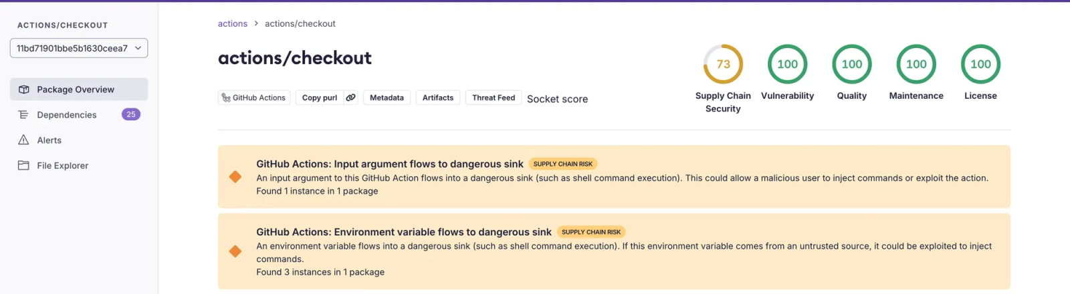
Task: Click "Found 1 instance in 1 package" text
Action: 317,191
